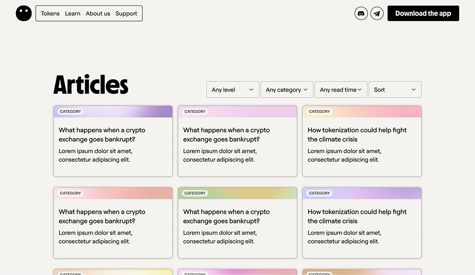Expand the Any level dropdown
475x275 pixels.
[233, 90]
